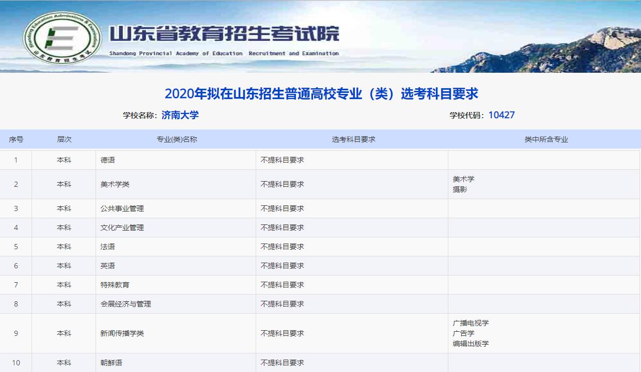
Task: Click the 序号 column header
Action: coord(16,139)
